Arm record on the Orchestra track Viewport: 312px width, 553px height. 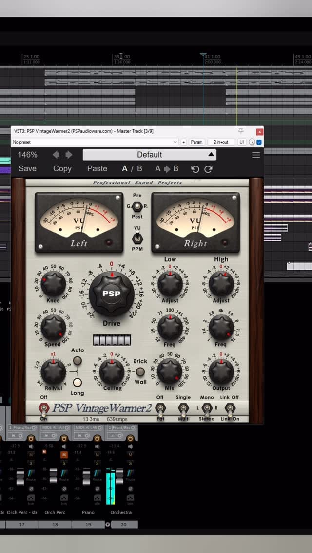point(130,439)
